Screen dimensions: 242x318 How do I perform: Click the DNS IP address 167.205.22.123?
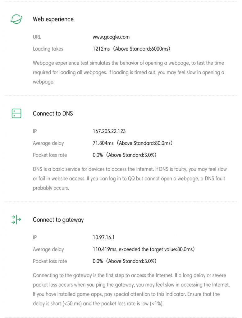point(109,131)
